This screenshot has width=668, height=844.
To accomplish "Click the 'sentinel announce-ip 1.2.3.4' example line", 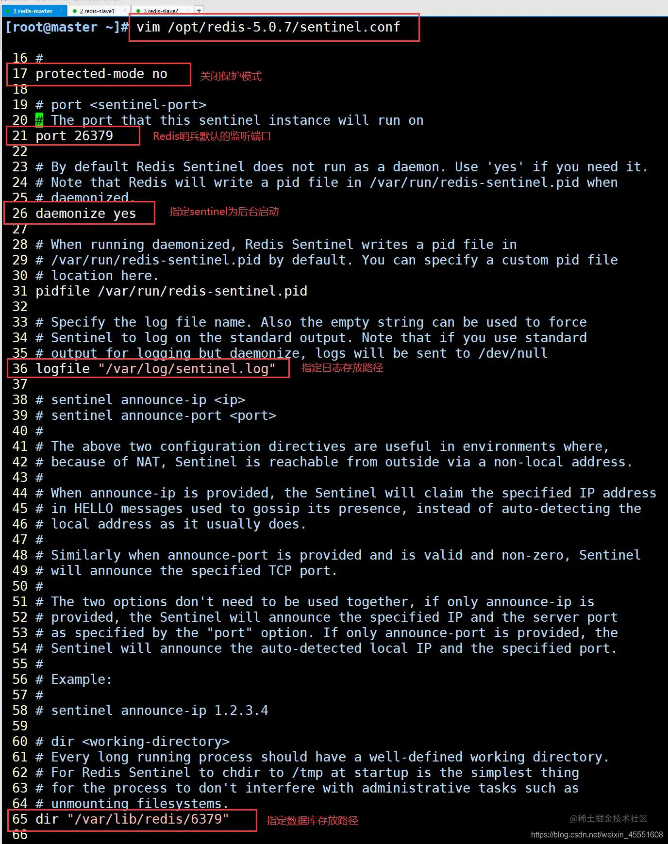I will pyautogui.click(x=159, y=711).
